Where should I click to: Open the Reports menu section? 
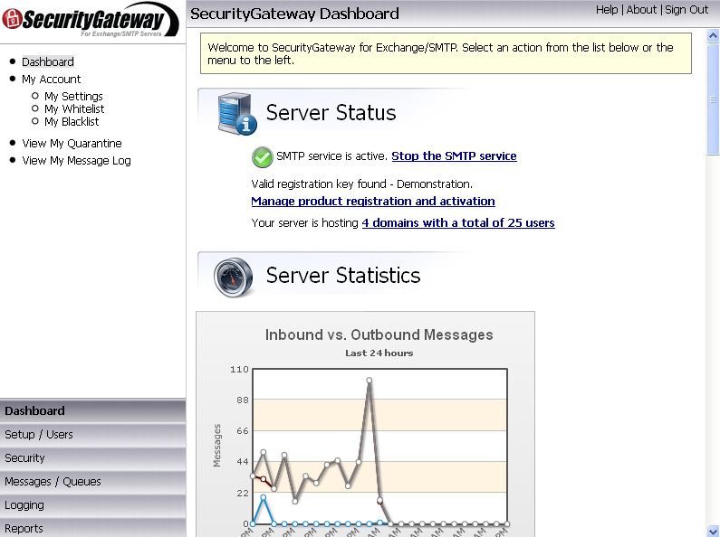[x=92, y=528]
